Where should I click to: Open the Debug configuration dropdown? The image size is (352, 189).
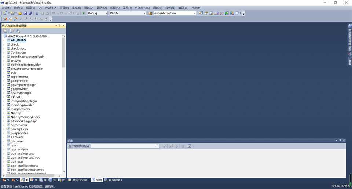[x=106, y=13]
